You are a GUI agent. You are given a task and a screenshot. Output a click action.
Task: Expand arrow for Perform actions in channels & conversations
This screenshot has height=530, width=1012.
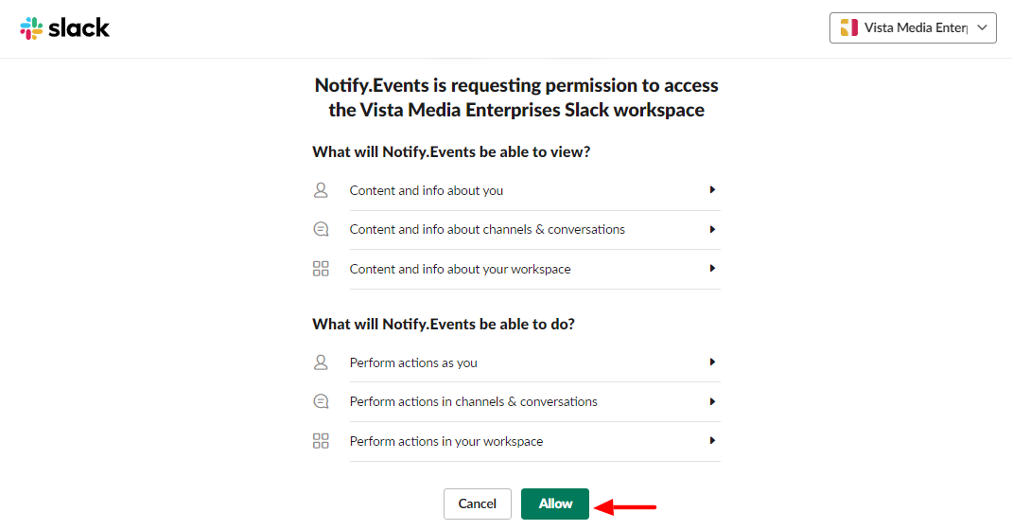coord(712,401)
